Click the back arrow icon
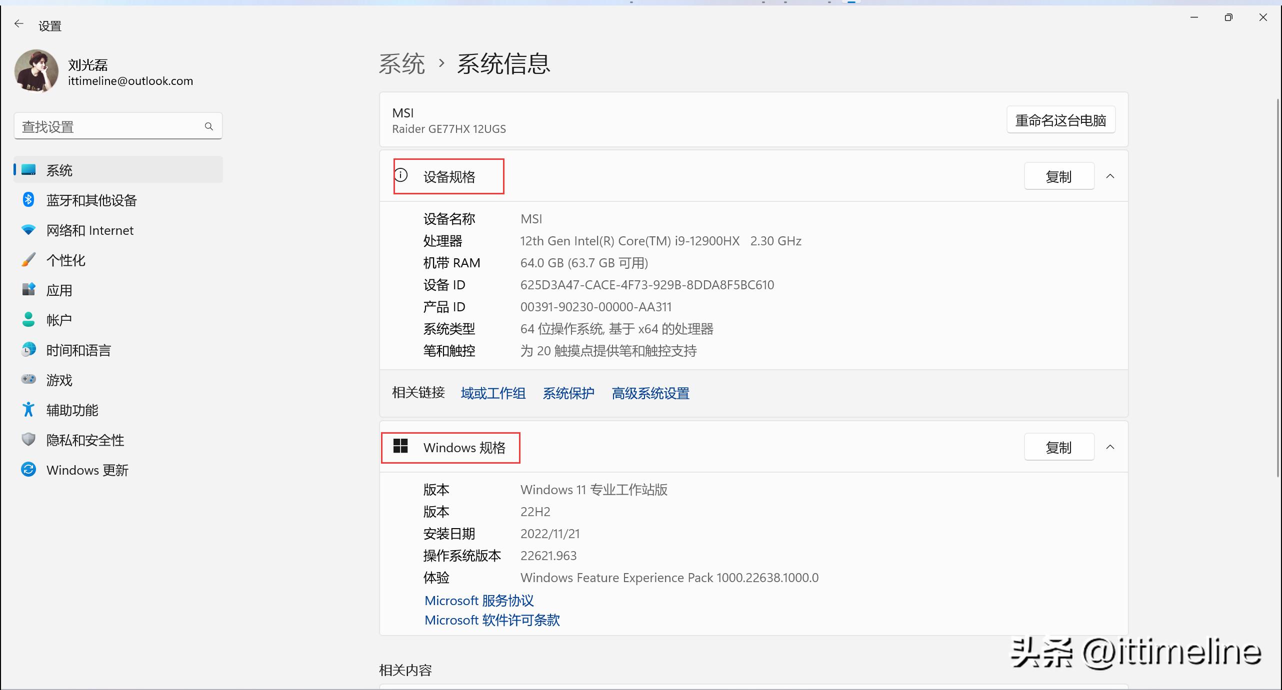The width and height of the screenshot is (1282, 690). click(19, 24)
